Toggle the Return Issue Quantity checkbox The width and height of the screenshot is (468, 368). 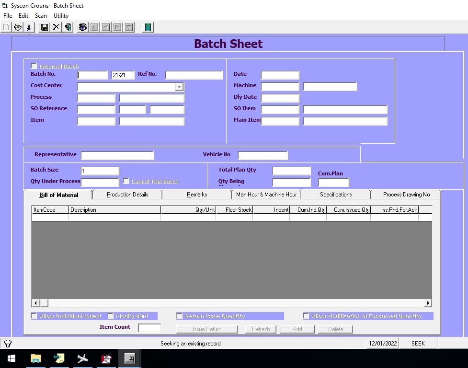pos(180,316)
